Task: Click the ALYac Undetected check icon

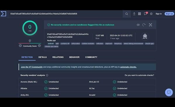Action: tap(115, 88)
